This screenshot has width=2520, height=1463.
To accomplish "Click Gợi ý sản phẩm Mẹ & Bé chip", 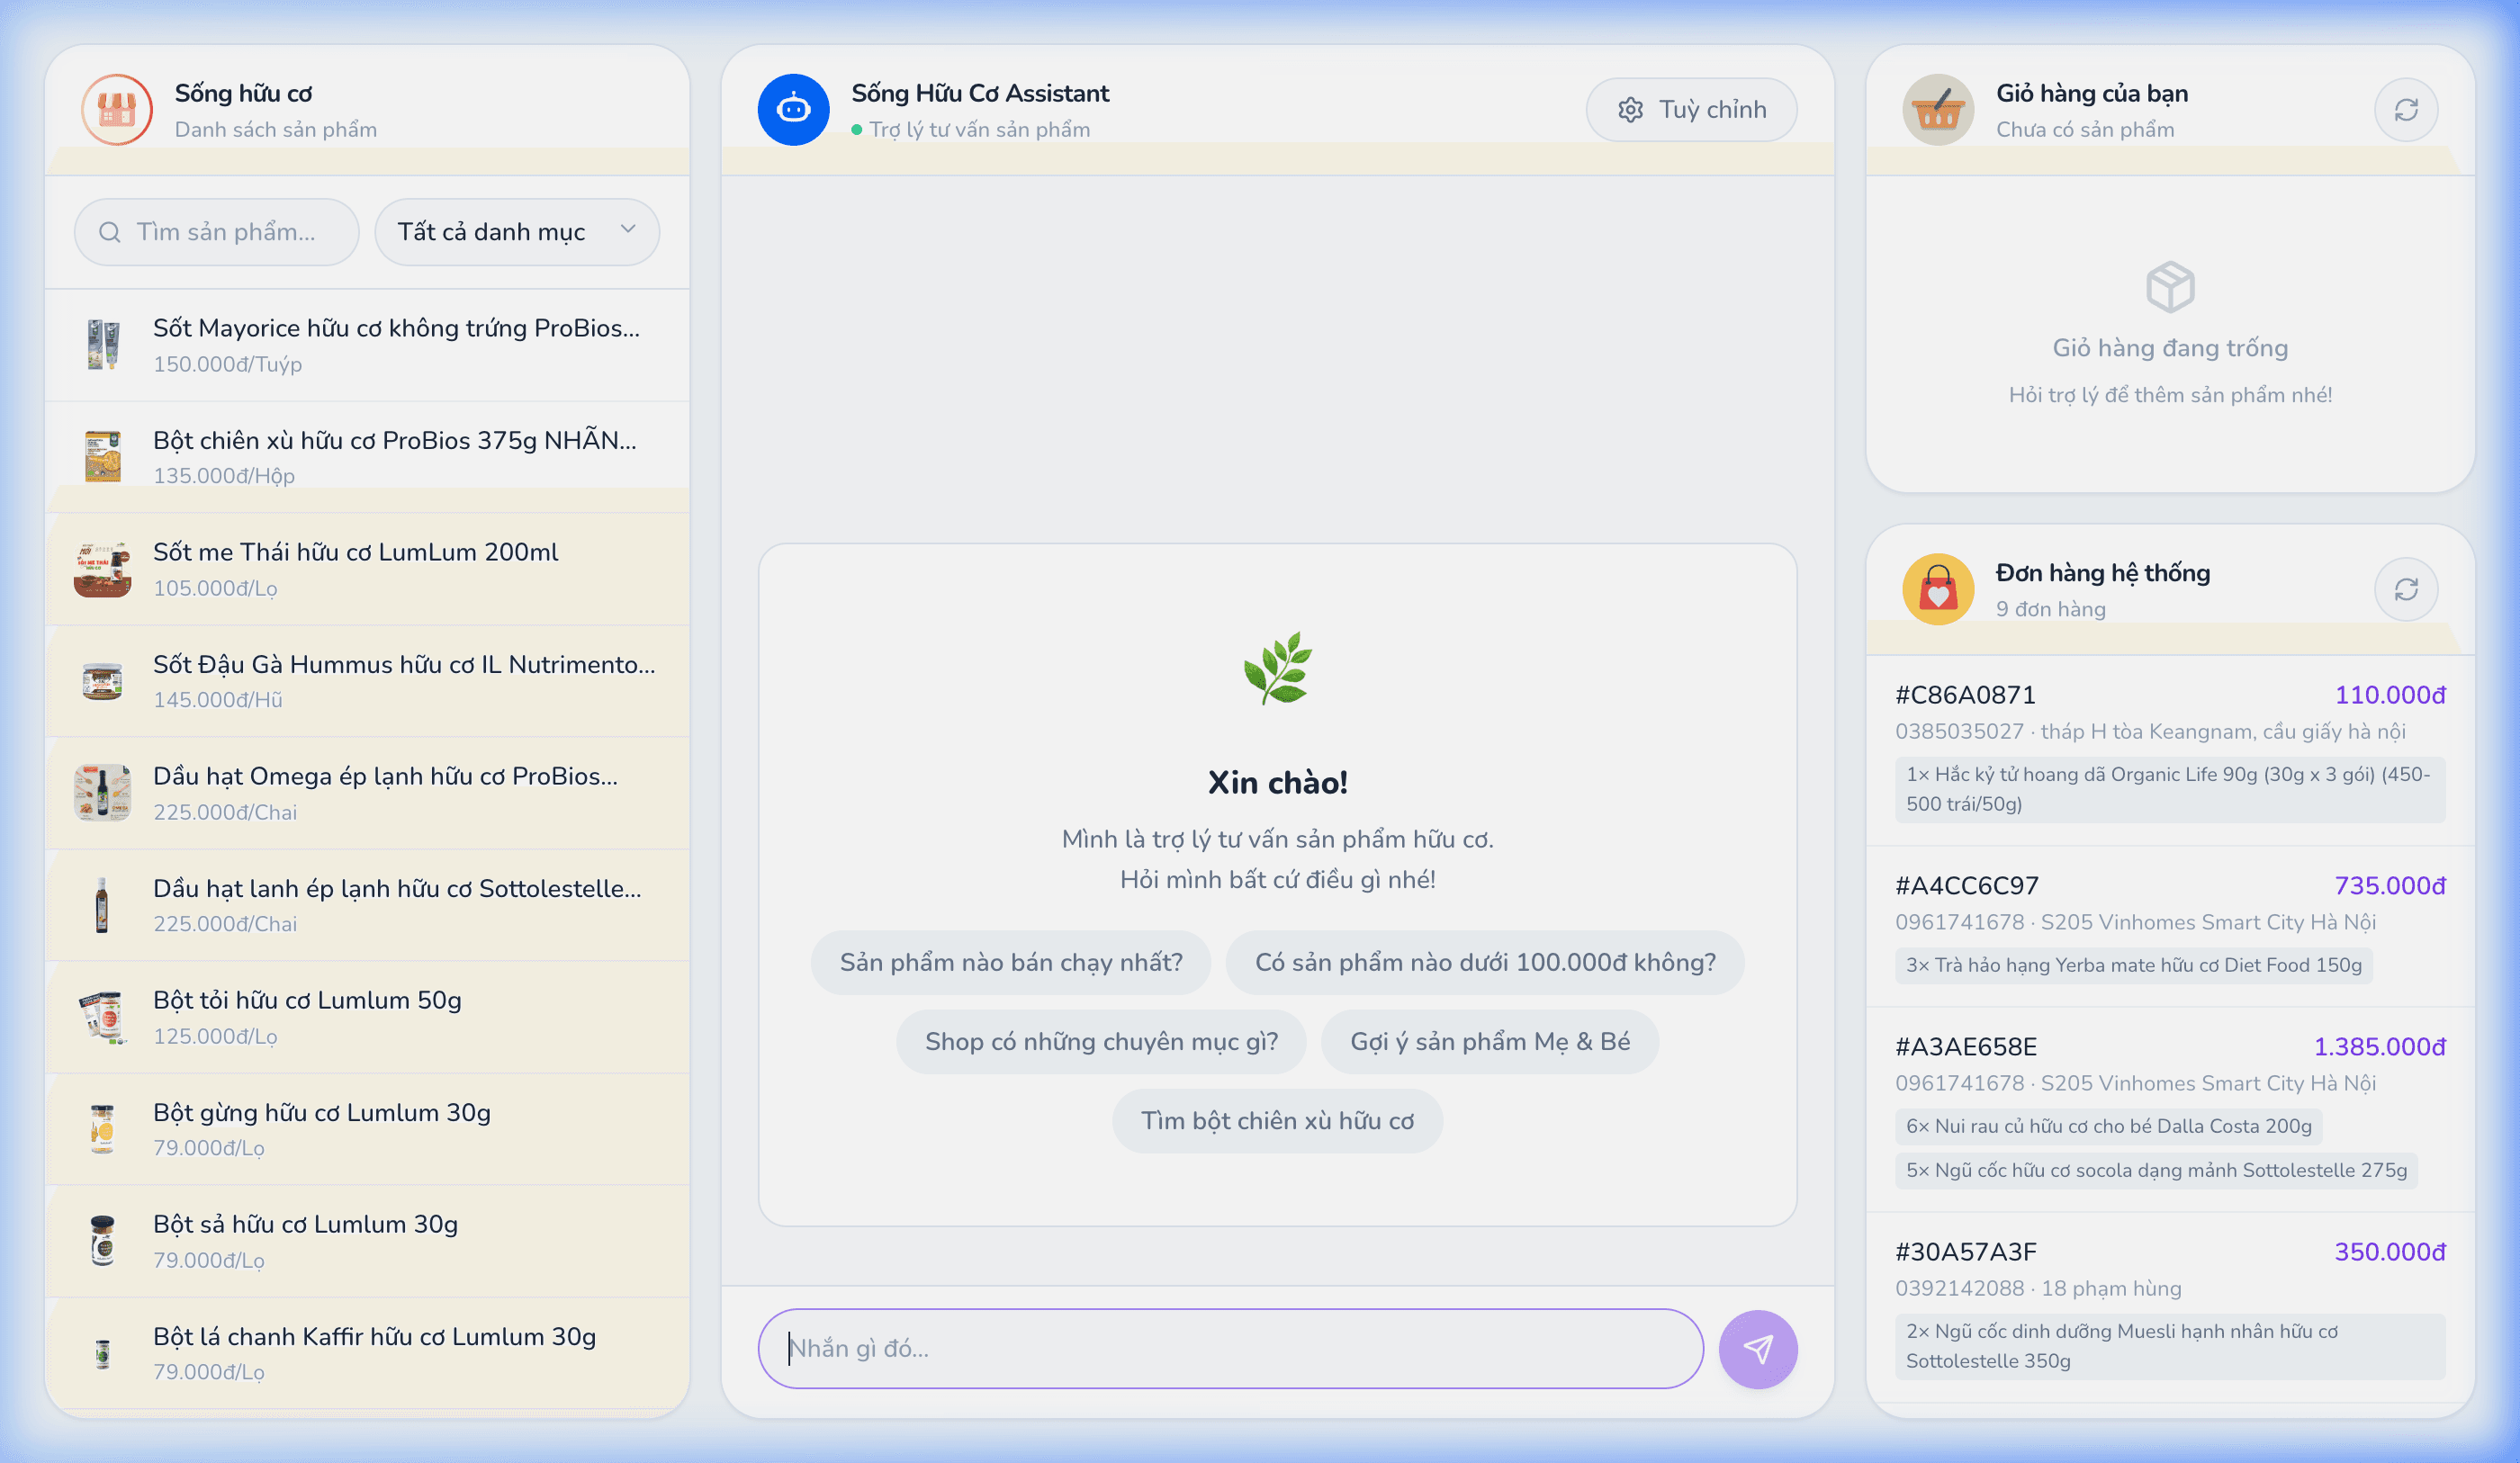I will pyautogui.click(x=1489, y=1041).
